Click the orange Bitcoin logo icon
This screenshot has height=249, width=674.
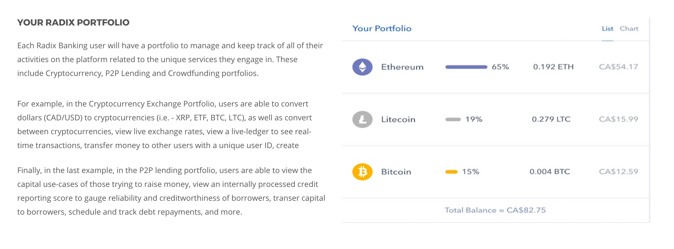pyautogui.click(x=362, y=172)
